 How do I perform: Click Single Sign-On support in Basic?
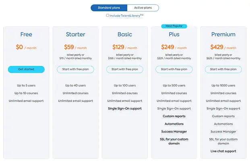click(x=125, y=109)
